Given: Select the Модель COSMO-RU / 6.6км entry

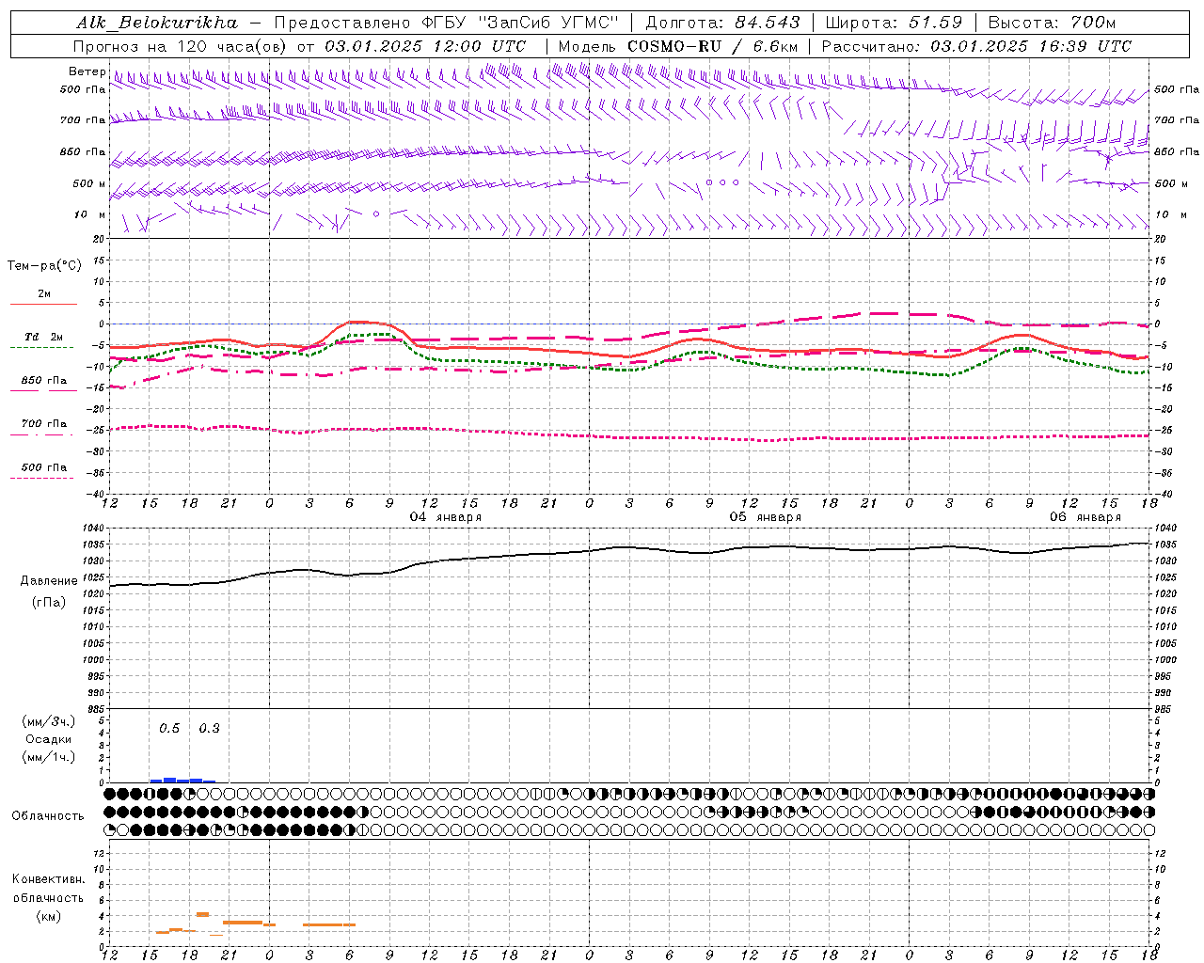Looking at the screenshot, I should [678, 46].
